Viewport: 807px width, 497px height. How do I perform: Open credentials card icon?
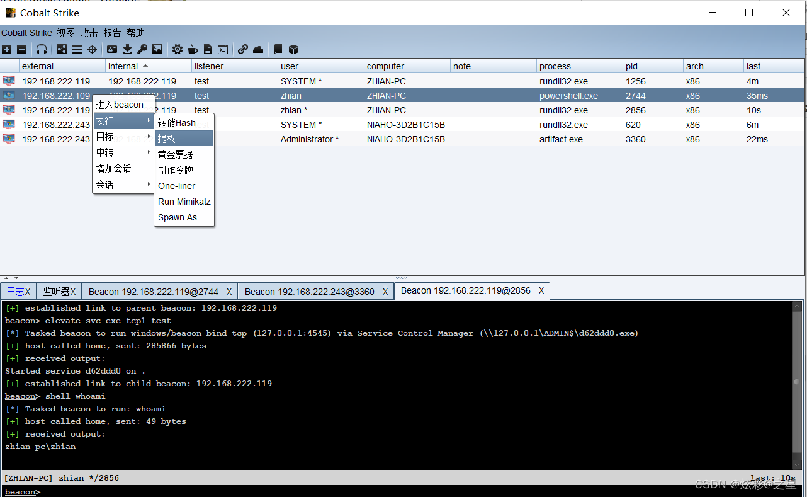point(112,49)
